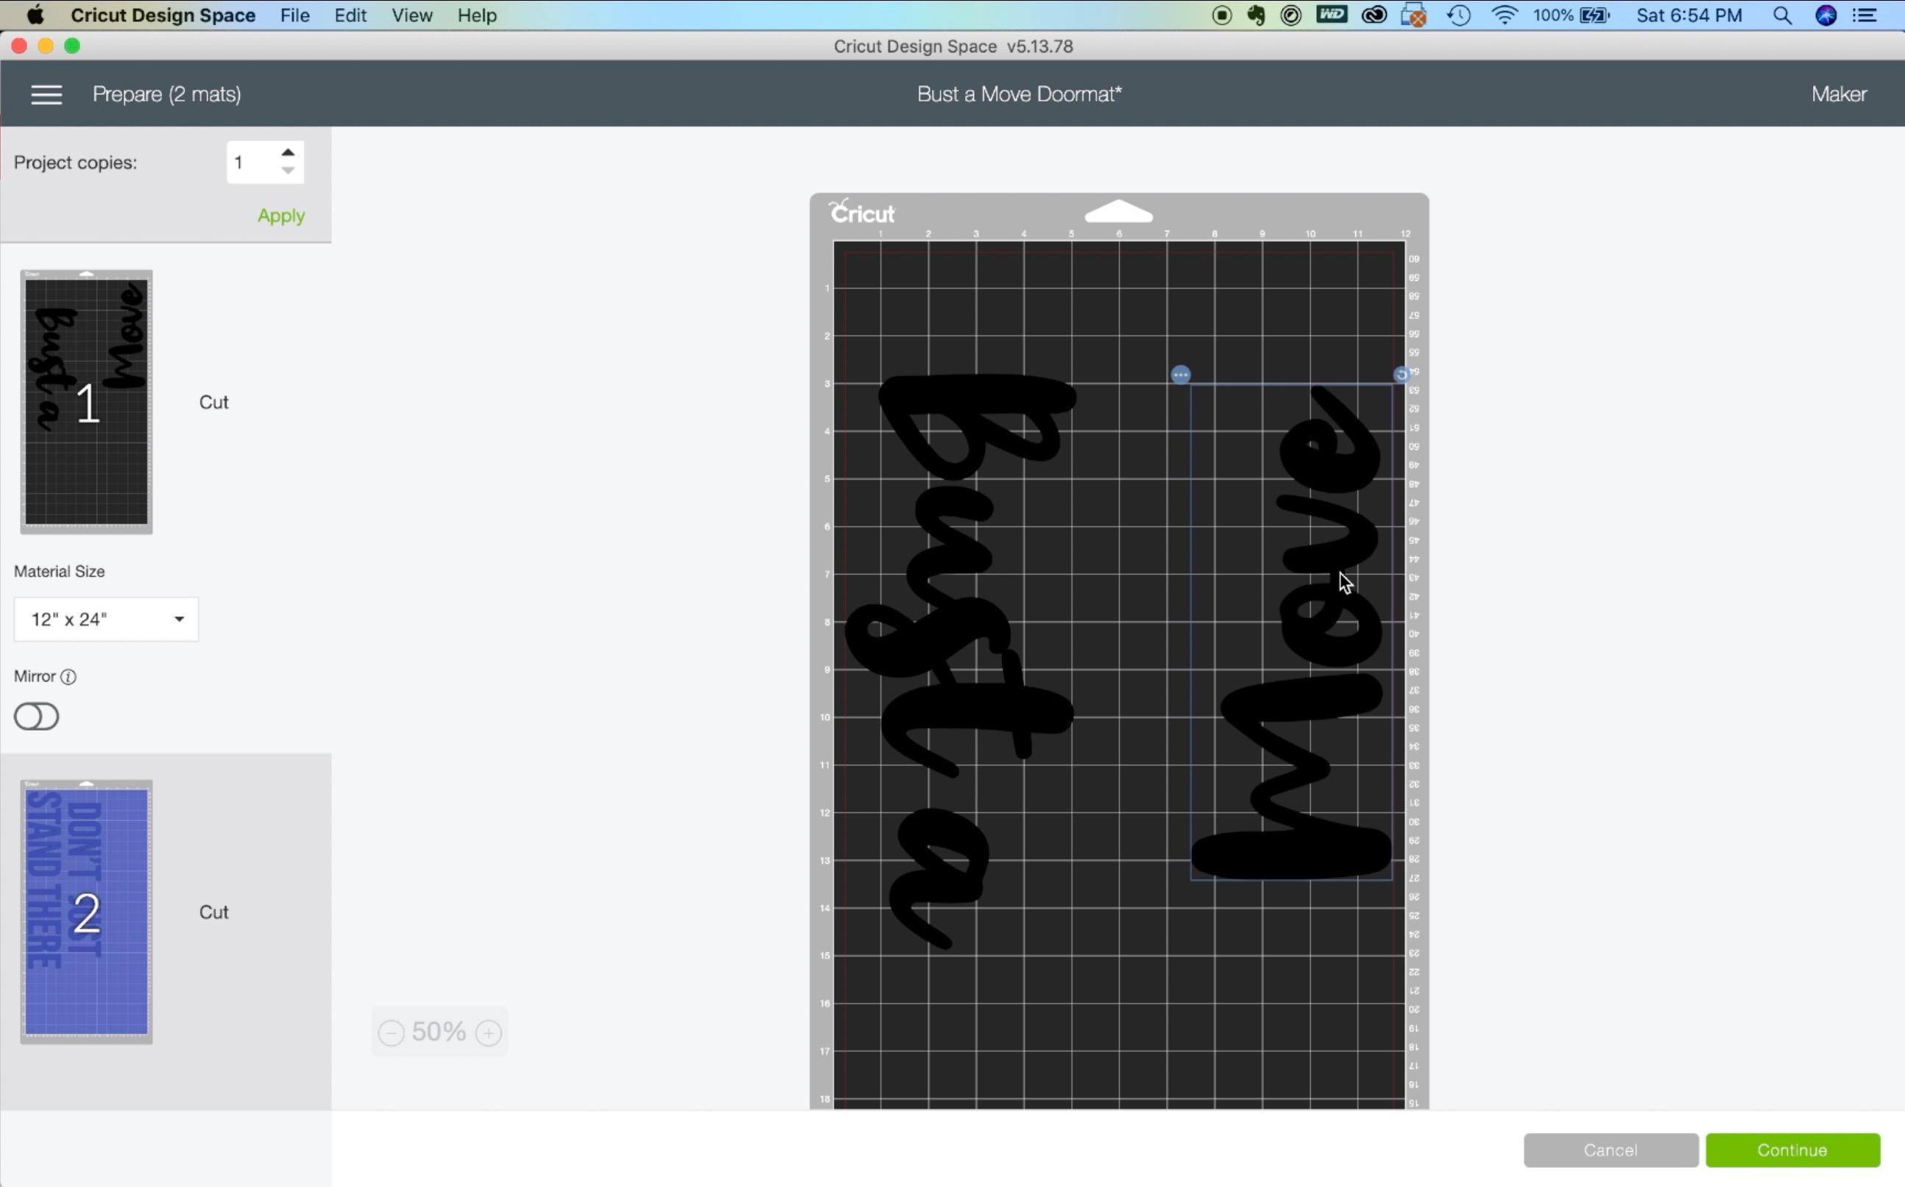Increase project copies with the up arrow

(x=289, y=152)
